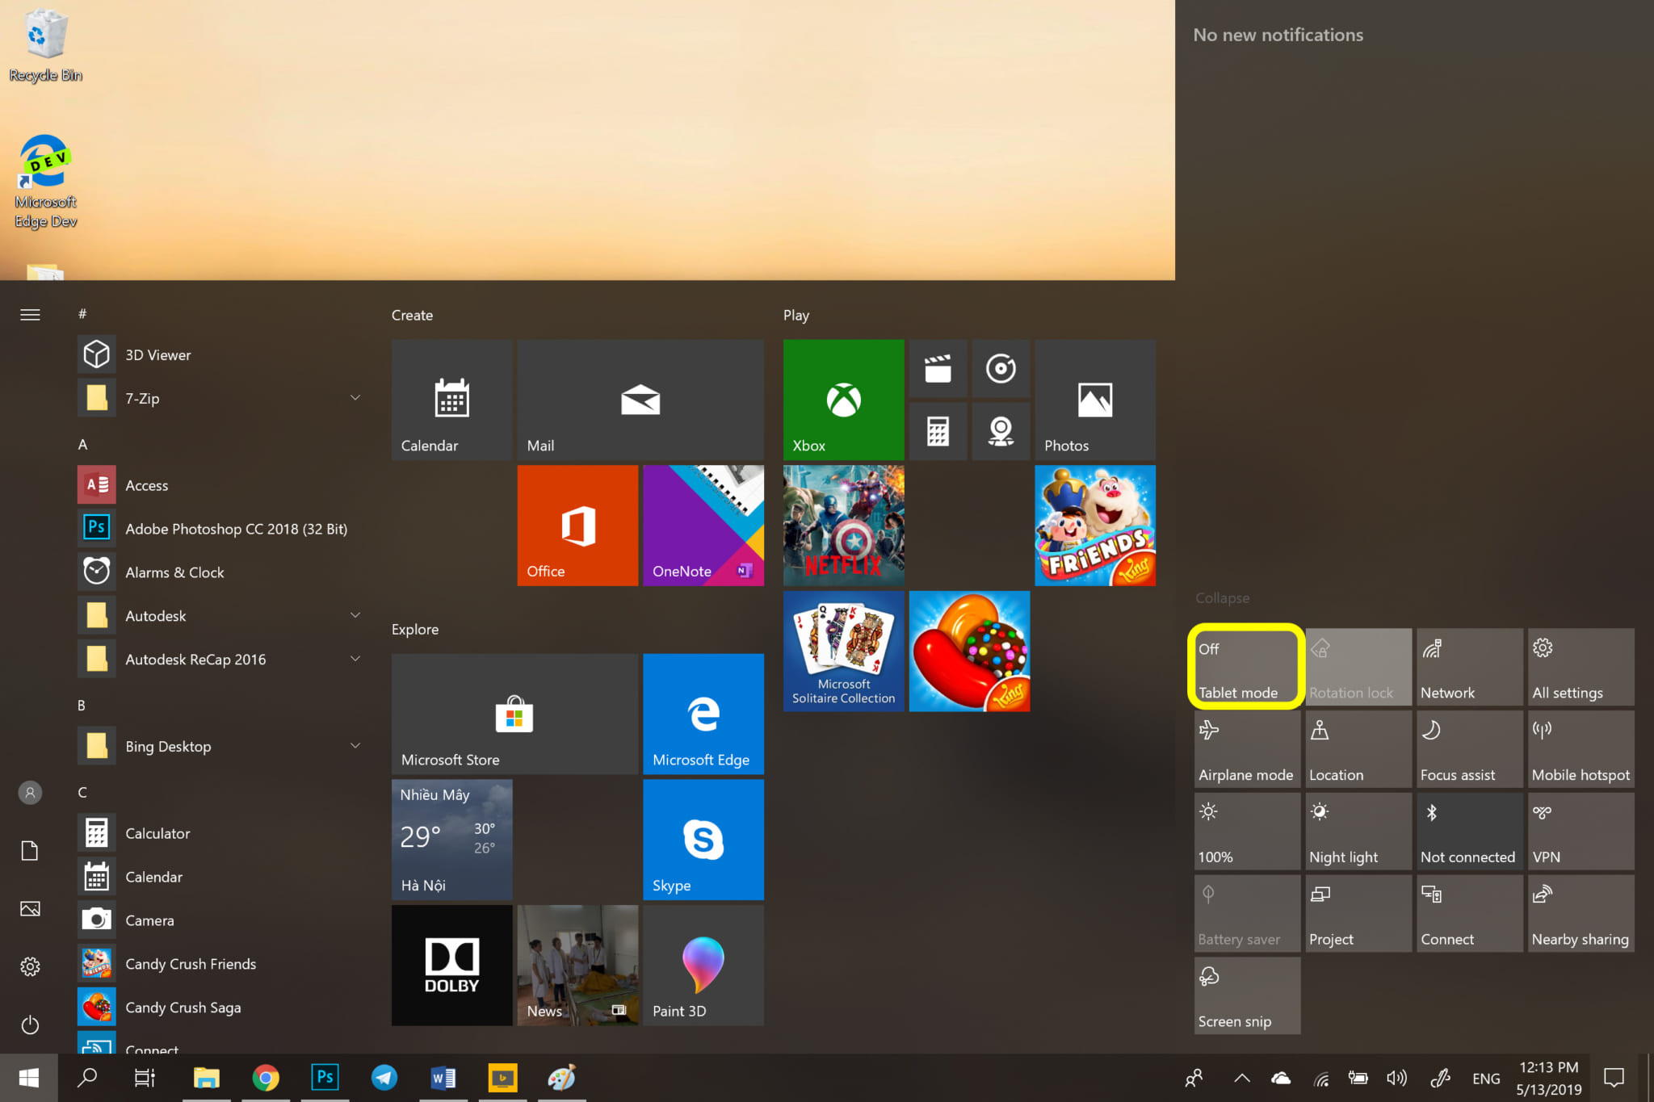Launch the OneNote tile

[703, 526]
